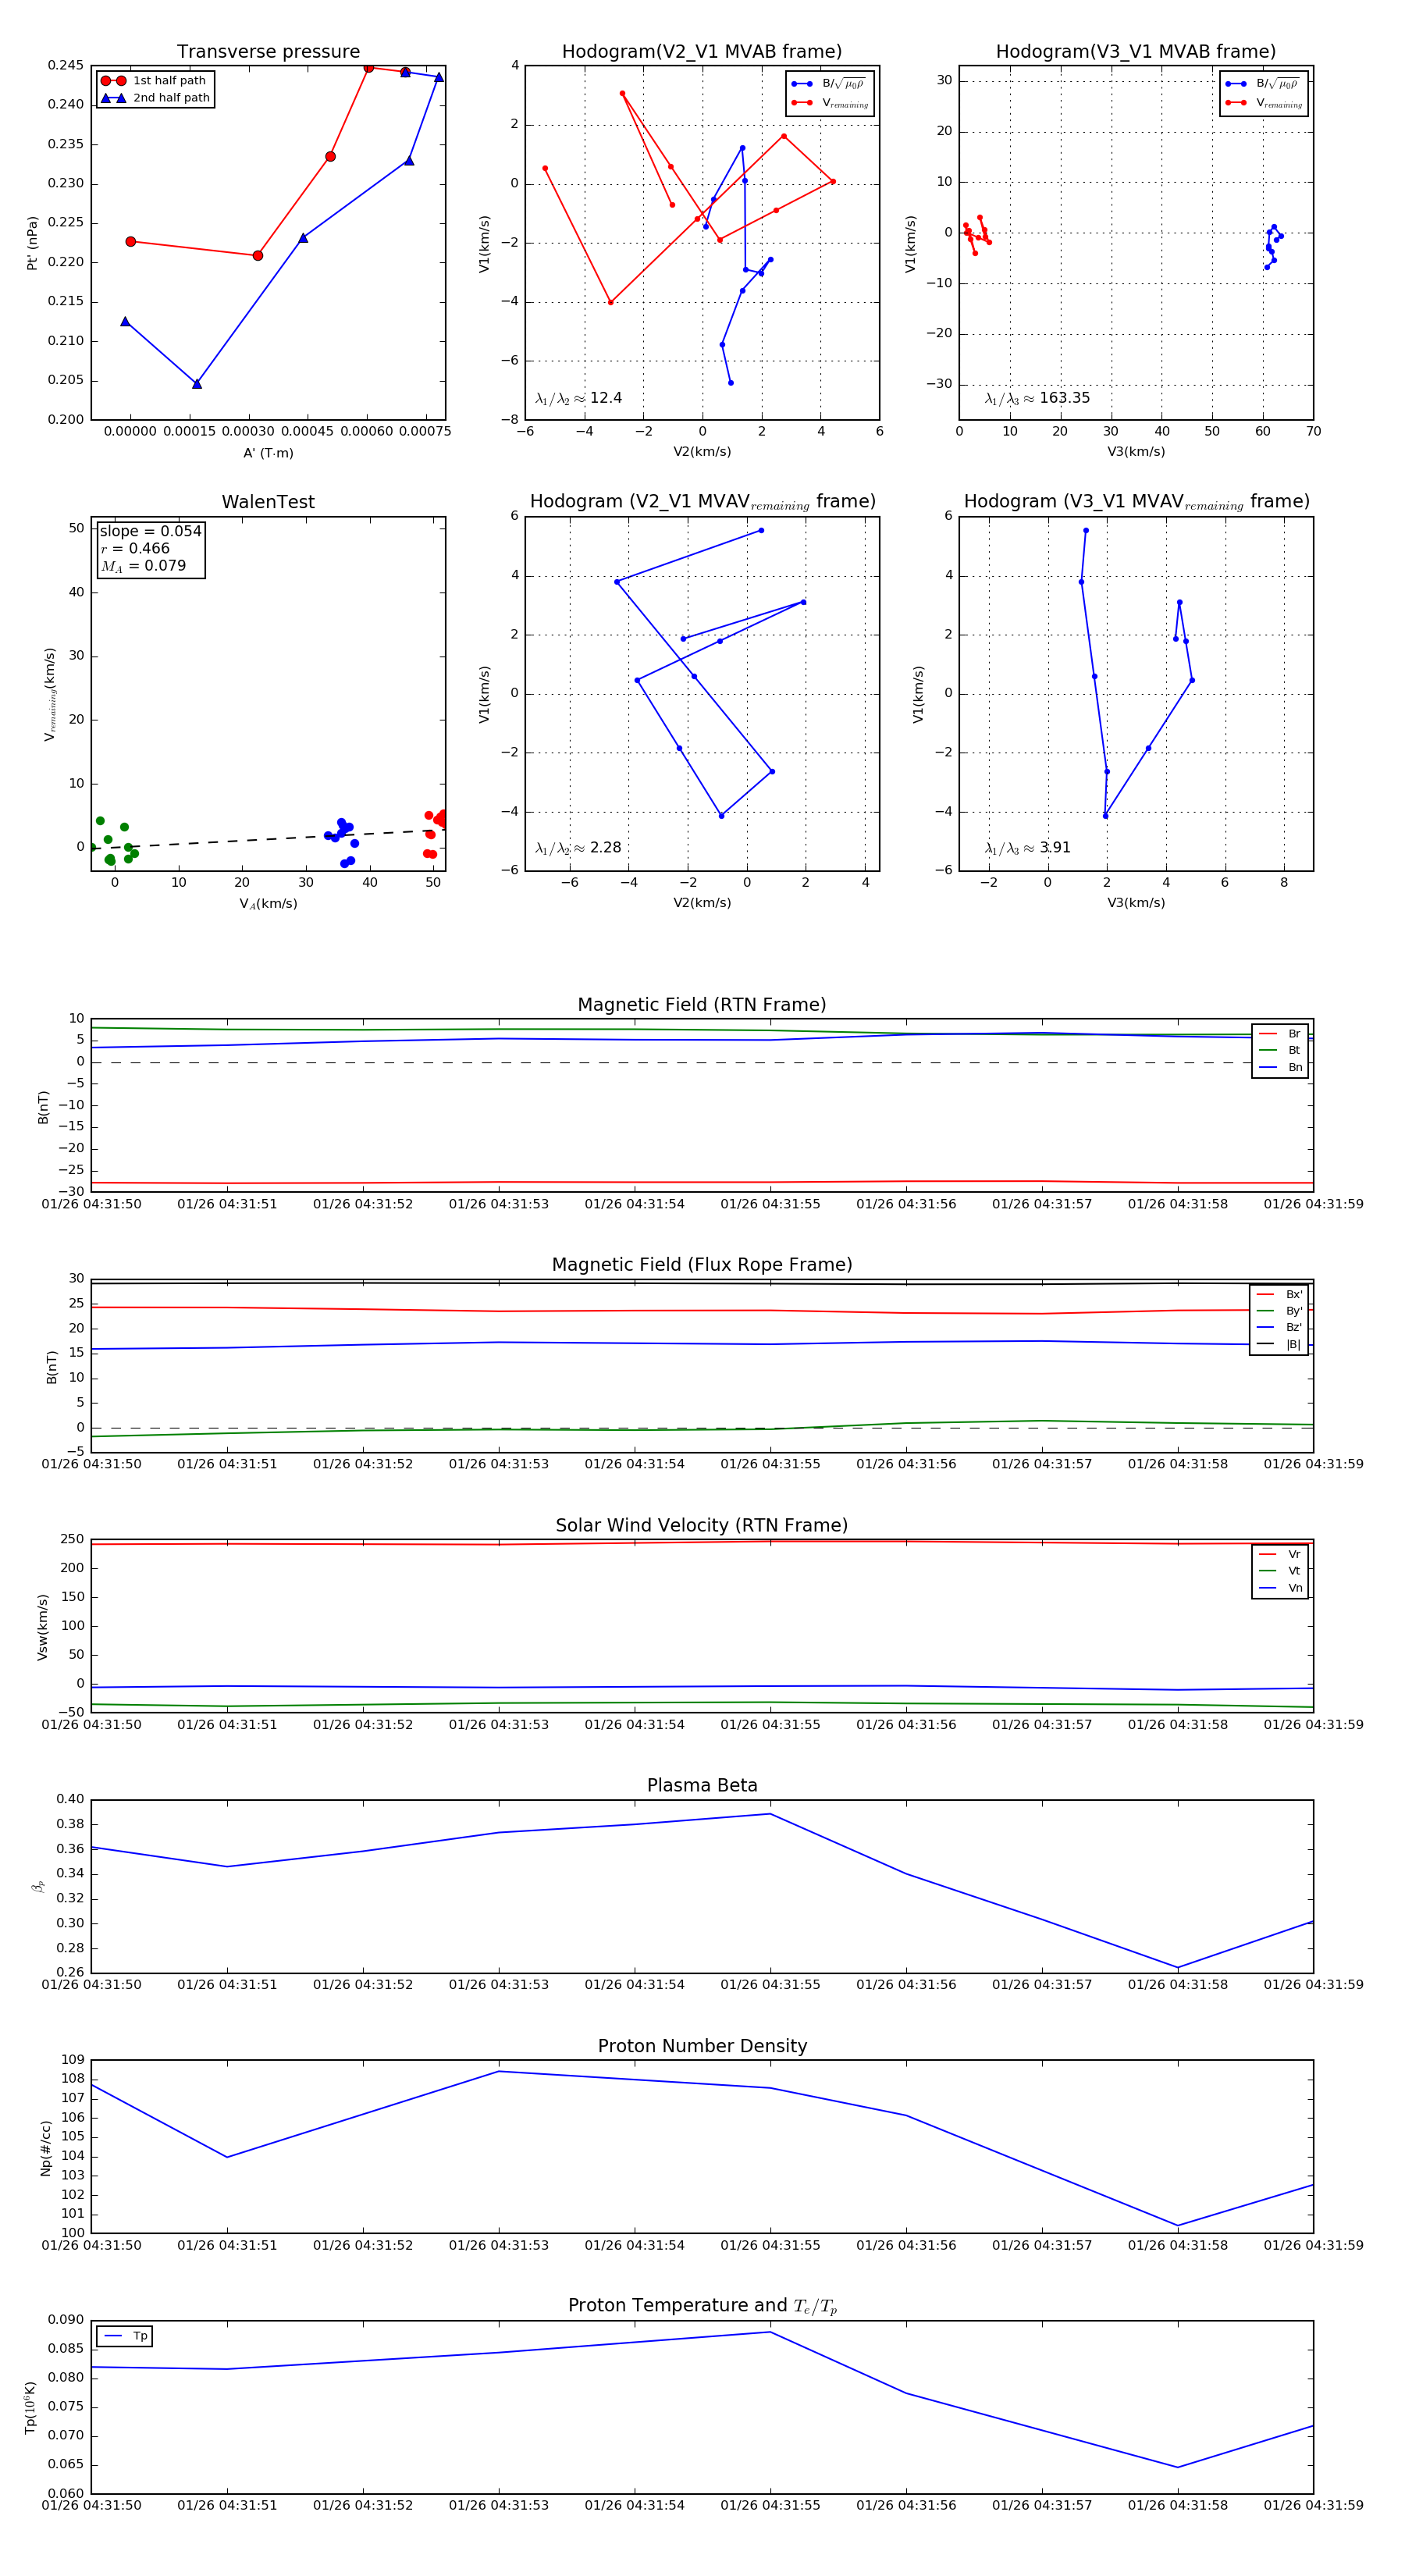Click the λ1/λ2 ≈ 12.4 annotation
Screen dimensions: 1405x2576
[x=579, y=398]
